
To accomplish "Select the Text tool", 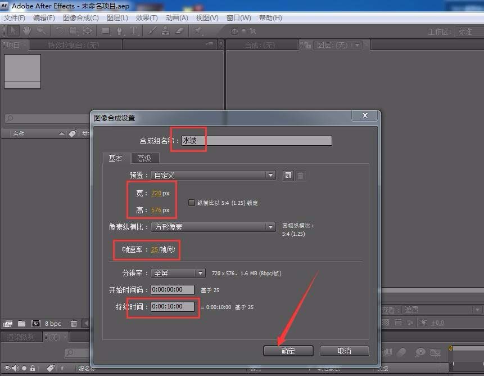I will [x=134, y=30].
